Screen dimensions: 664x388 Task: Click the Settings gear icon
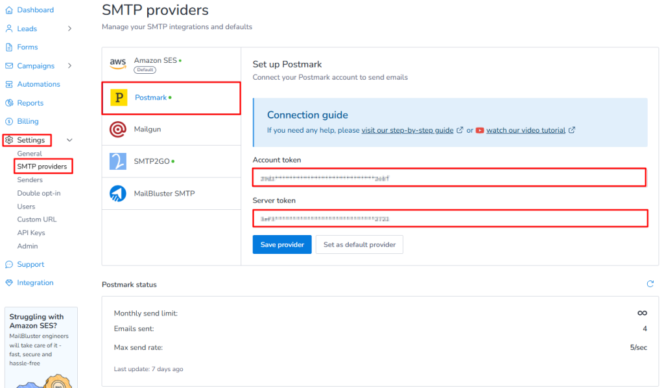tap(9, 140)
